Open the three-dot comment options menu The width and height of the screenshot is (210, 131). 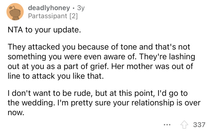coord(167,125)
